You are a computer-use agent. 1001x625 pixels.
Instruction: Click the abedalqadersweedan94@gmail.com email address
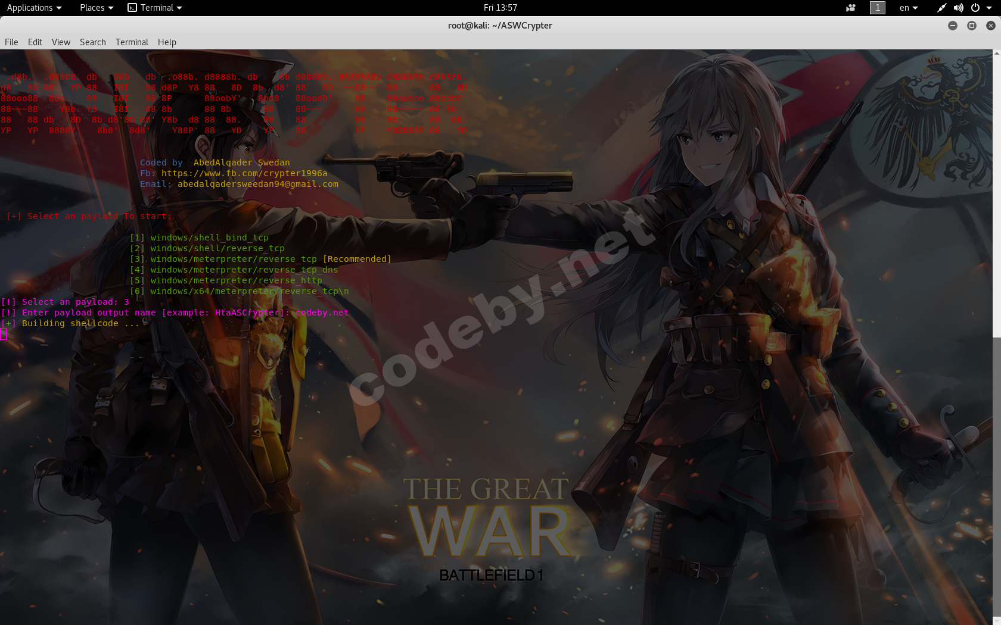(258, 184)
